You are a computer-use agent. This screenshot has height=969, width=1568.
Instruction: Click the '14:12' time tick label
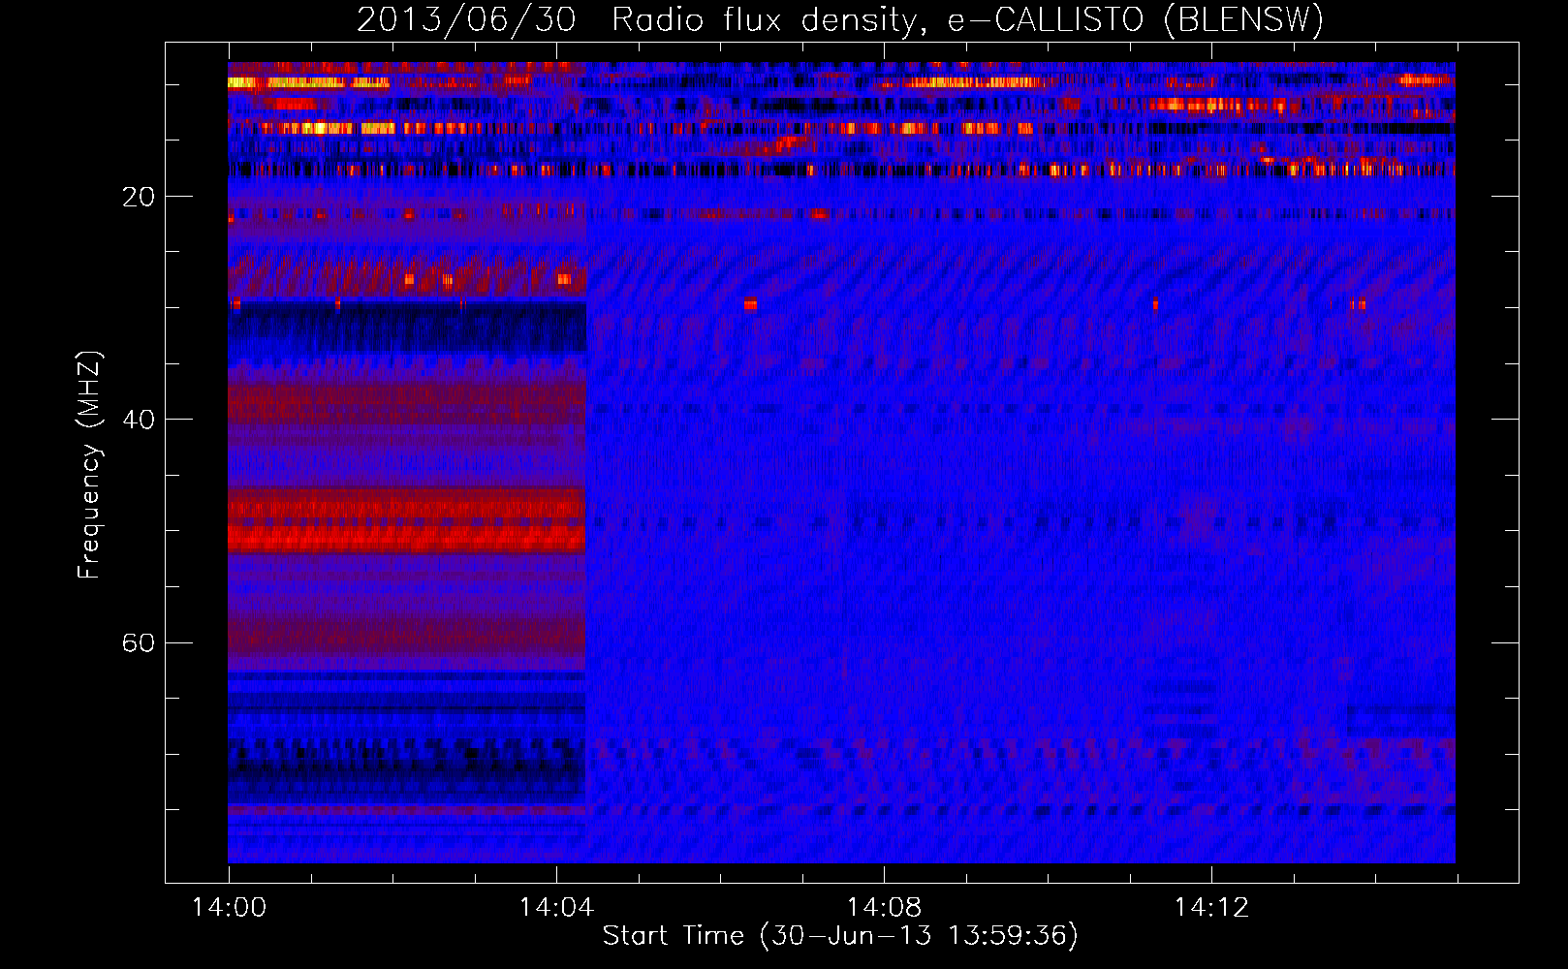click(x=1211, y=907)
